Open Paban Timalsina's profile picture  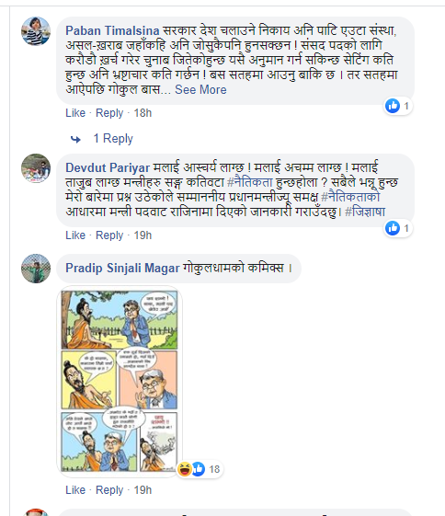coord(36,31)
